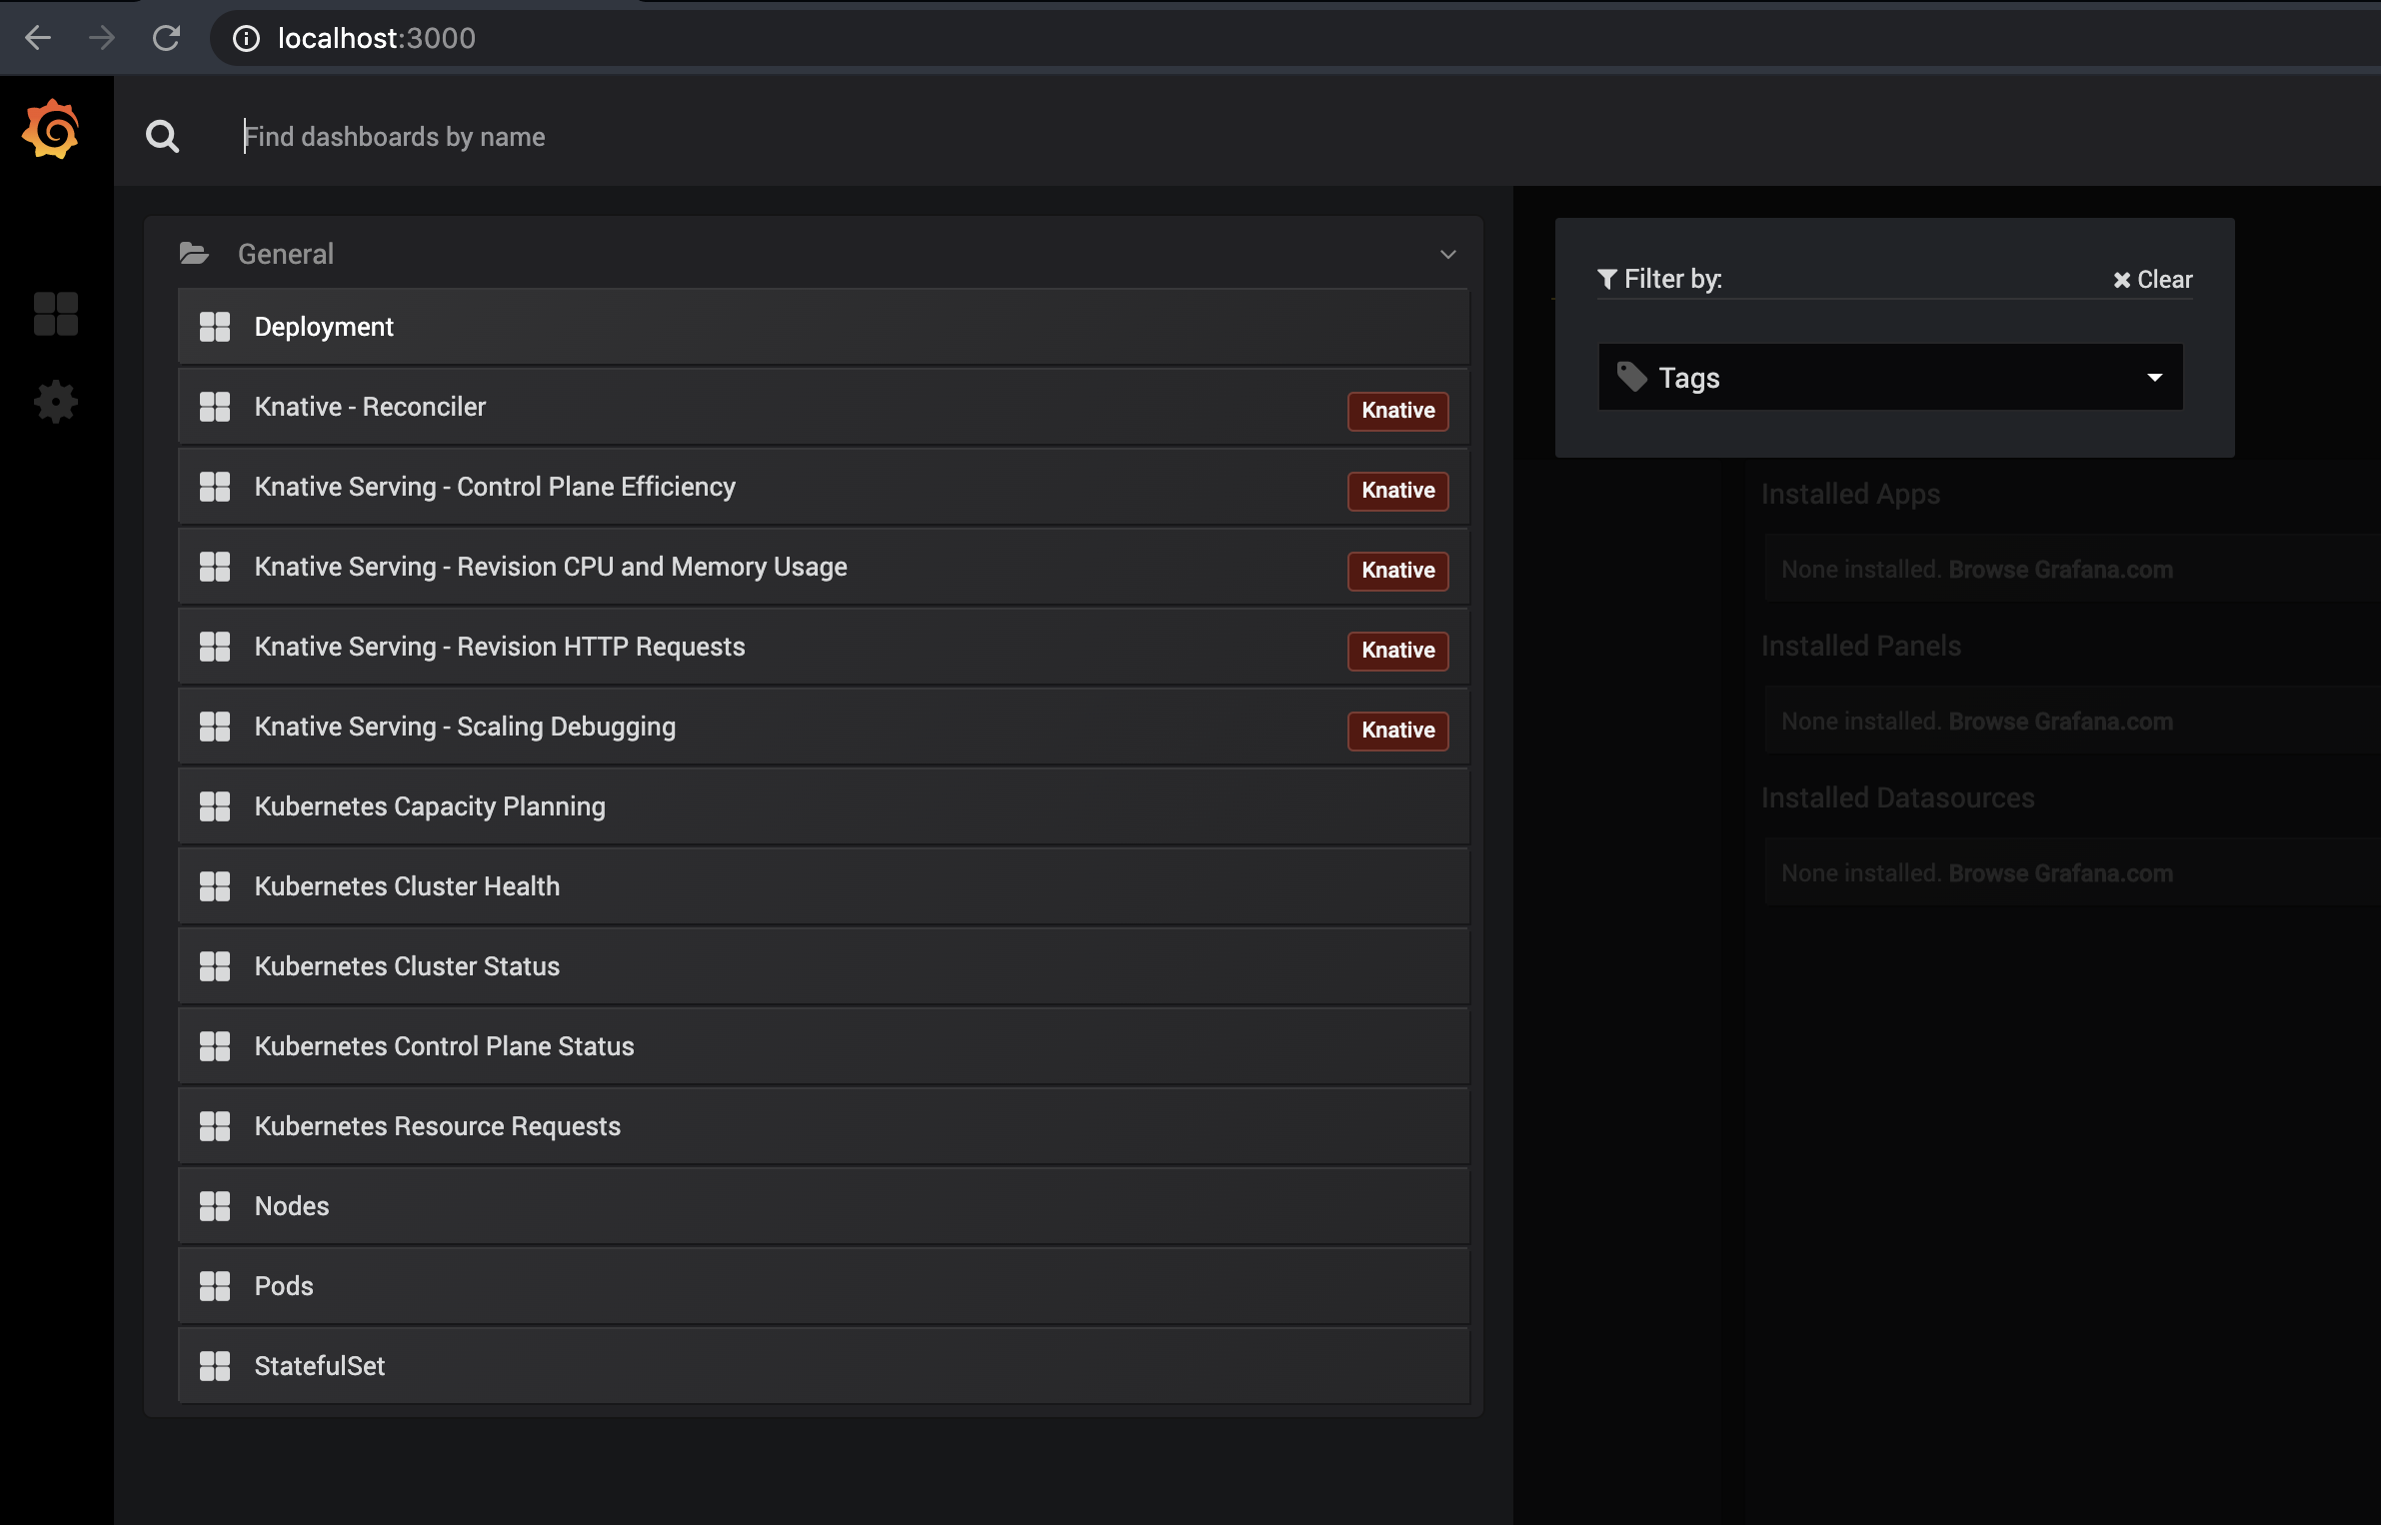The height and width of the screenshot is (1525, 2381).
Task: Open the StatefulSet dashboard
Action: pos(824,1366)
